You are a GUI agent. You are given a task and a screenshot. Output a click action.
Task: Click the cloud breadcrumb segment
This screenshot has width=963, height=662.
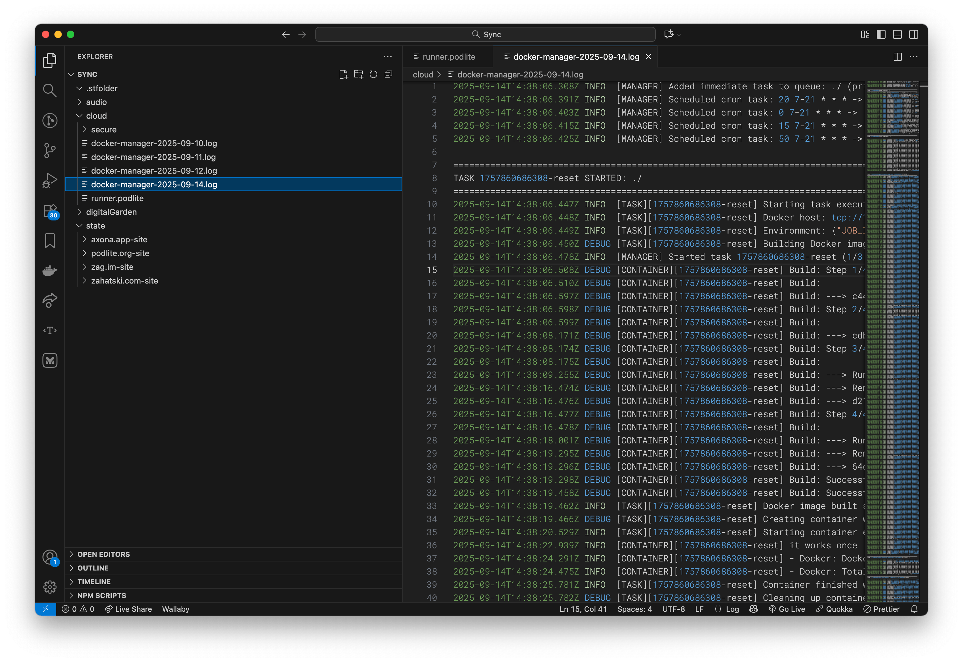(x=422, y=75)
